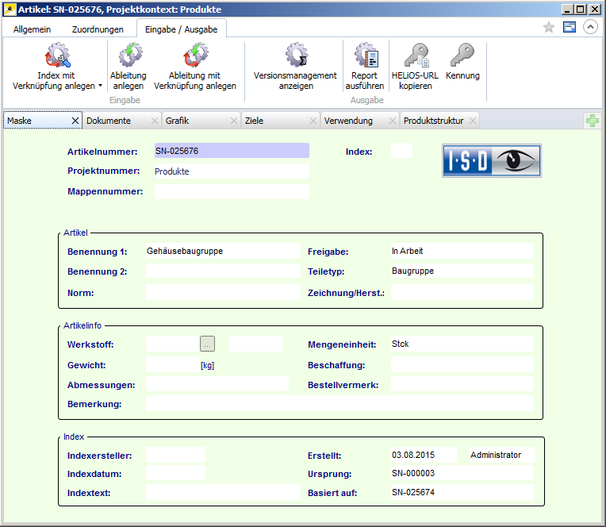The height and width of the screenshot is (527, 606).
Task: Open the Werkstoff browse button
Action: click(207, 344)
